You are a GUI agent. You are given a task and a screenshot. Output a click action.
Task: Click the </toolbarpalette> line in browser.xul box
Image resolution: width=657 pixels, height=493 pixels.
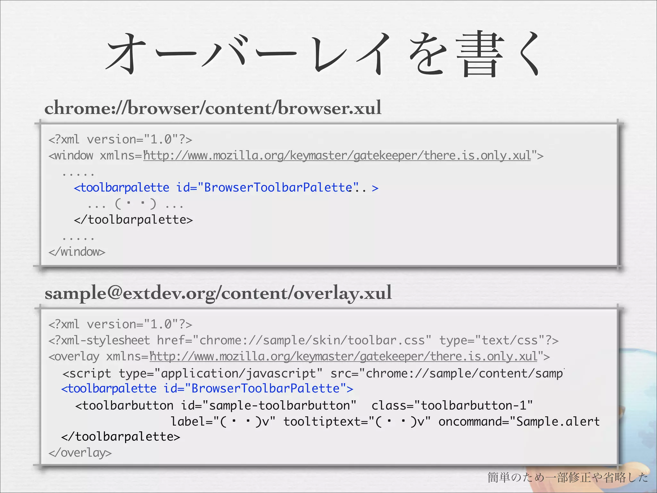133,220
